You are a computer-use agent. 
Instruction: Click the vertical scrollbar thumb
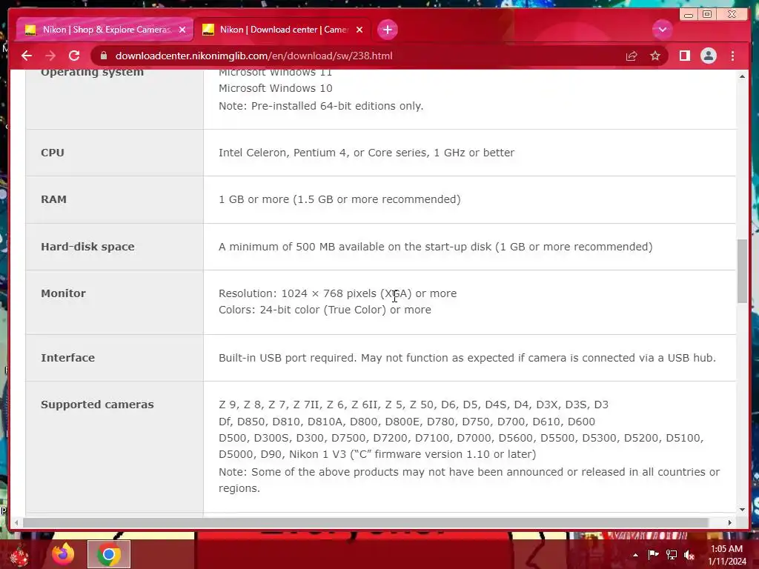click(742, 271)
